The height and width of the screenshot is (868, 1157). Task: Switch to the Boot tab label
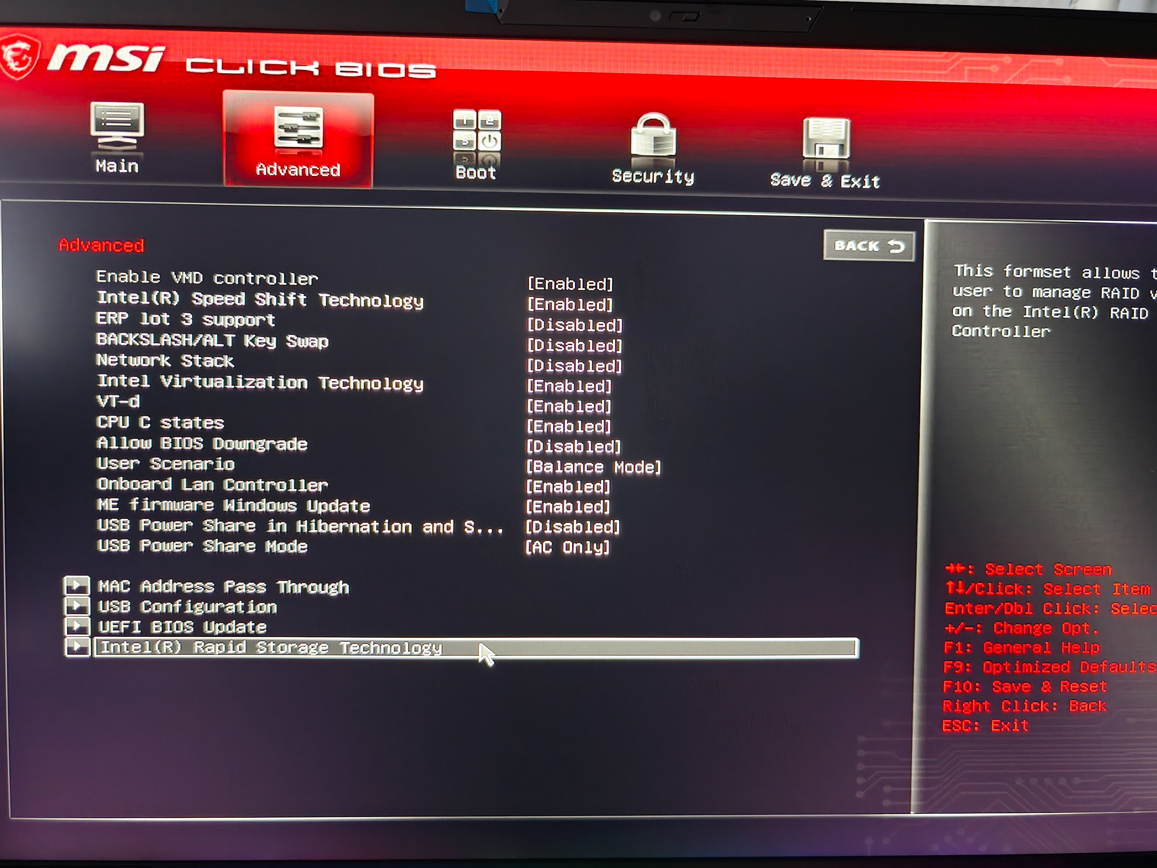tap(475, 173)
